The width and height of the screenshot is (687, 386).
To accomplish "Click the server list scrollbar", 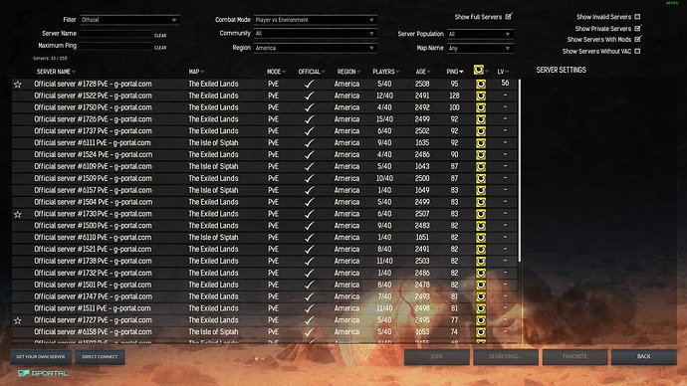I will point(520,171).
